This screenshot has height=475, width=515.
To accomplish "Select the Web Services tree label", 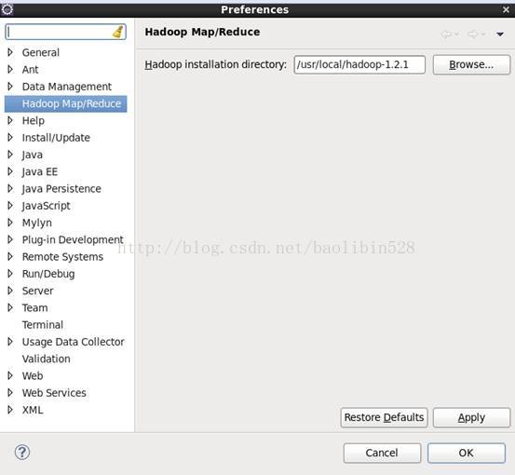I will point(54,393).
